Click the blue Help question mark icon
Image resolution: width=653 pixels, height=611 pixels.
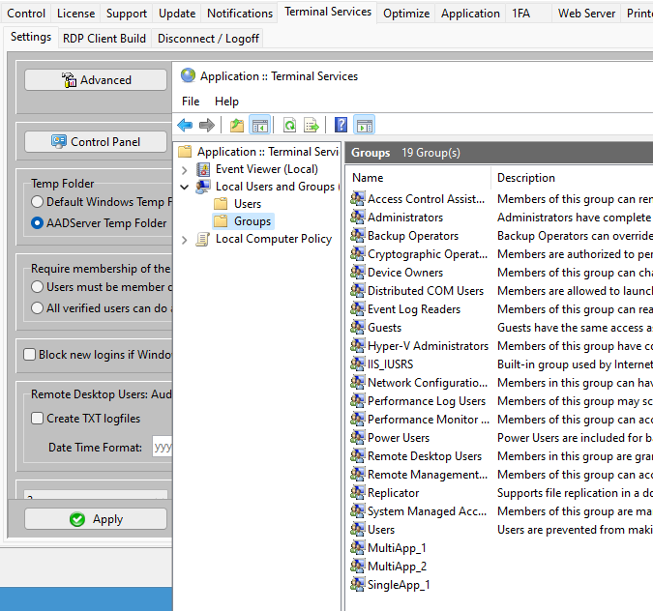pos(341,125)
